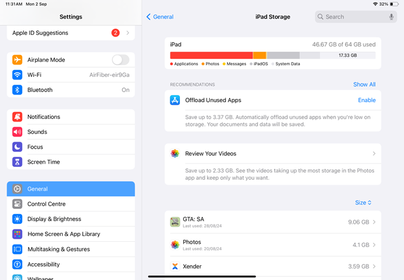Tap the magnifying glass search icon
Image resolution: width=404 pixels, height=280 pixels.
click(x=320, y=17)
